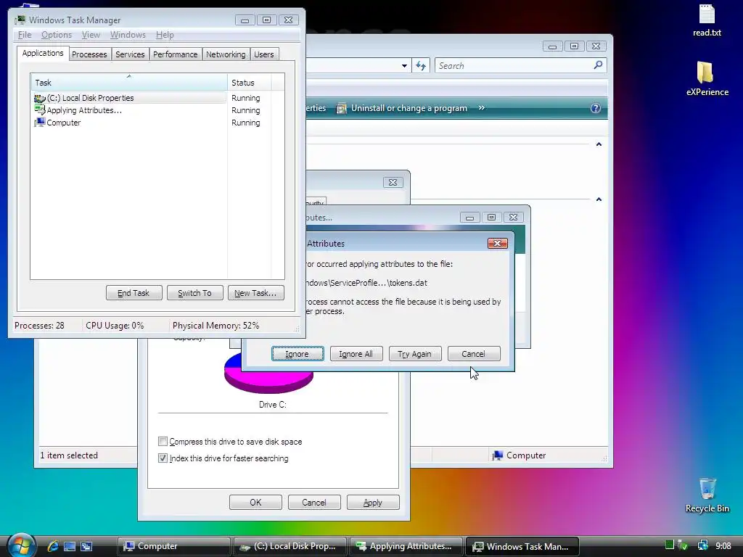Click the Physical Memory: 52% status text
The height and width of the screenshot is (557, 743).
(215, 326)
